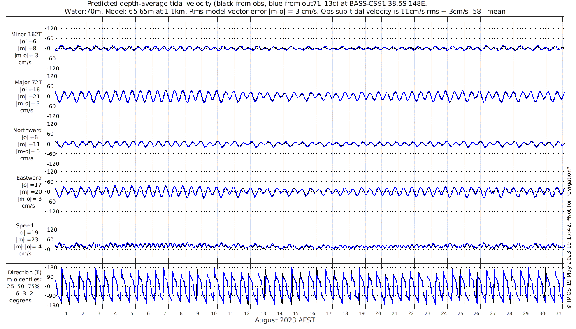Click the 'Major 72T' panel label

28,83
